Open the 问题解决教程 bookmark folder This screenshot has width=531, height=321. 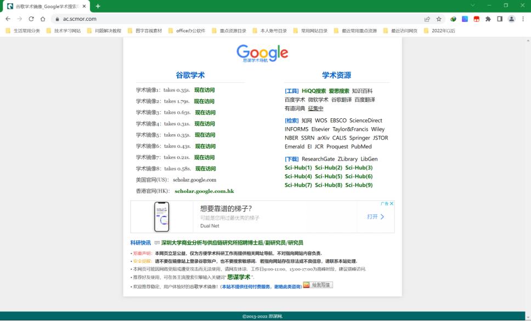(x=104, y=31)
